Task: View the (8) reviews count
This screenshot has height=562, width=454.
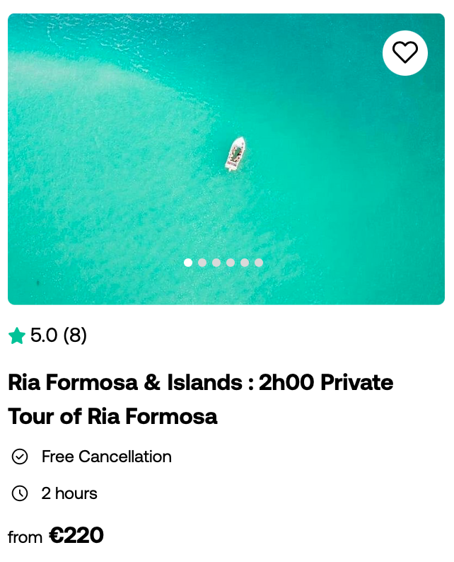Action: 75,336
